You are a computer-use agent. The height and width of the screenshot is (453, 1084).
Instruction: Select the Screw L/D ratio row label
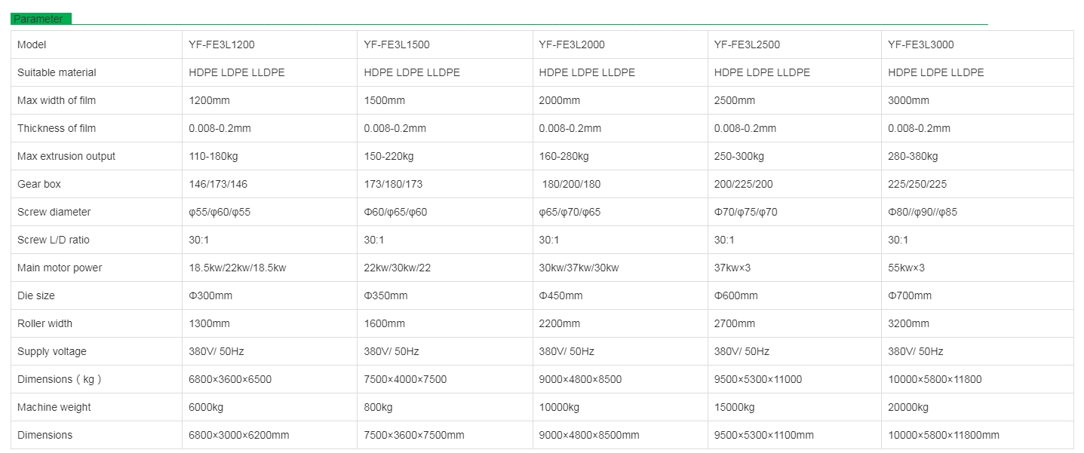click(53, 240)
